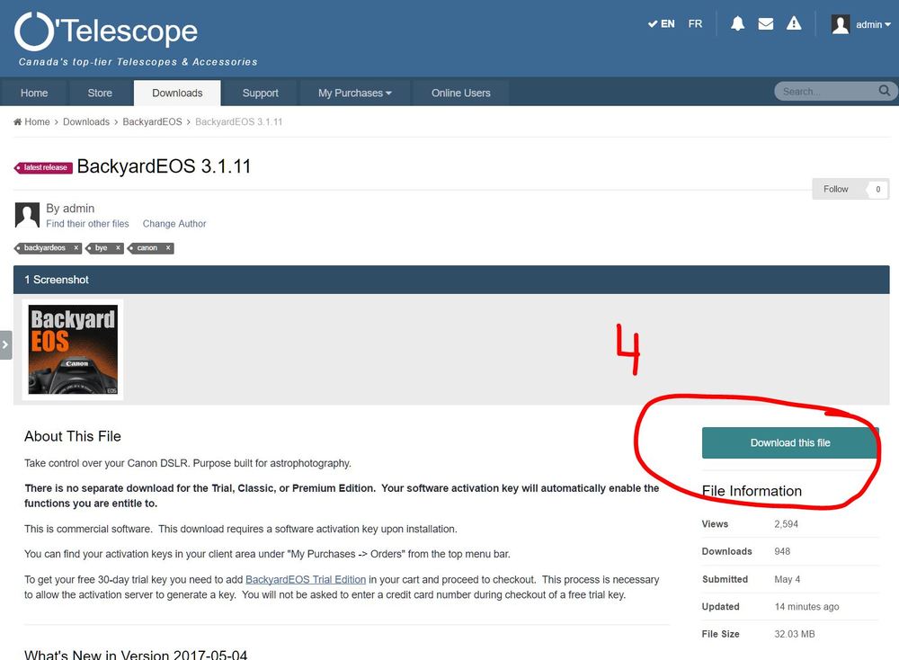Switch language to EN

662,24
